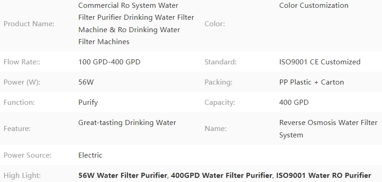Click the ISO9001 CE Customized value
The image size is (382, 182).
[320, 62]
